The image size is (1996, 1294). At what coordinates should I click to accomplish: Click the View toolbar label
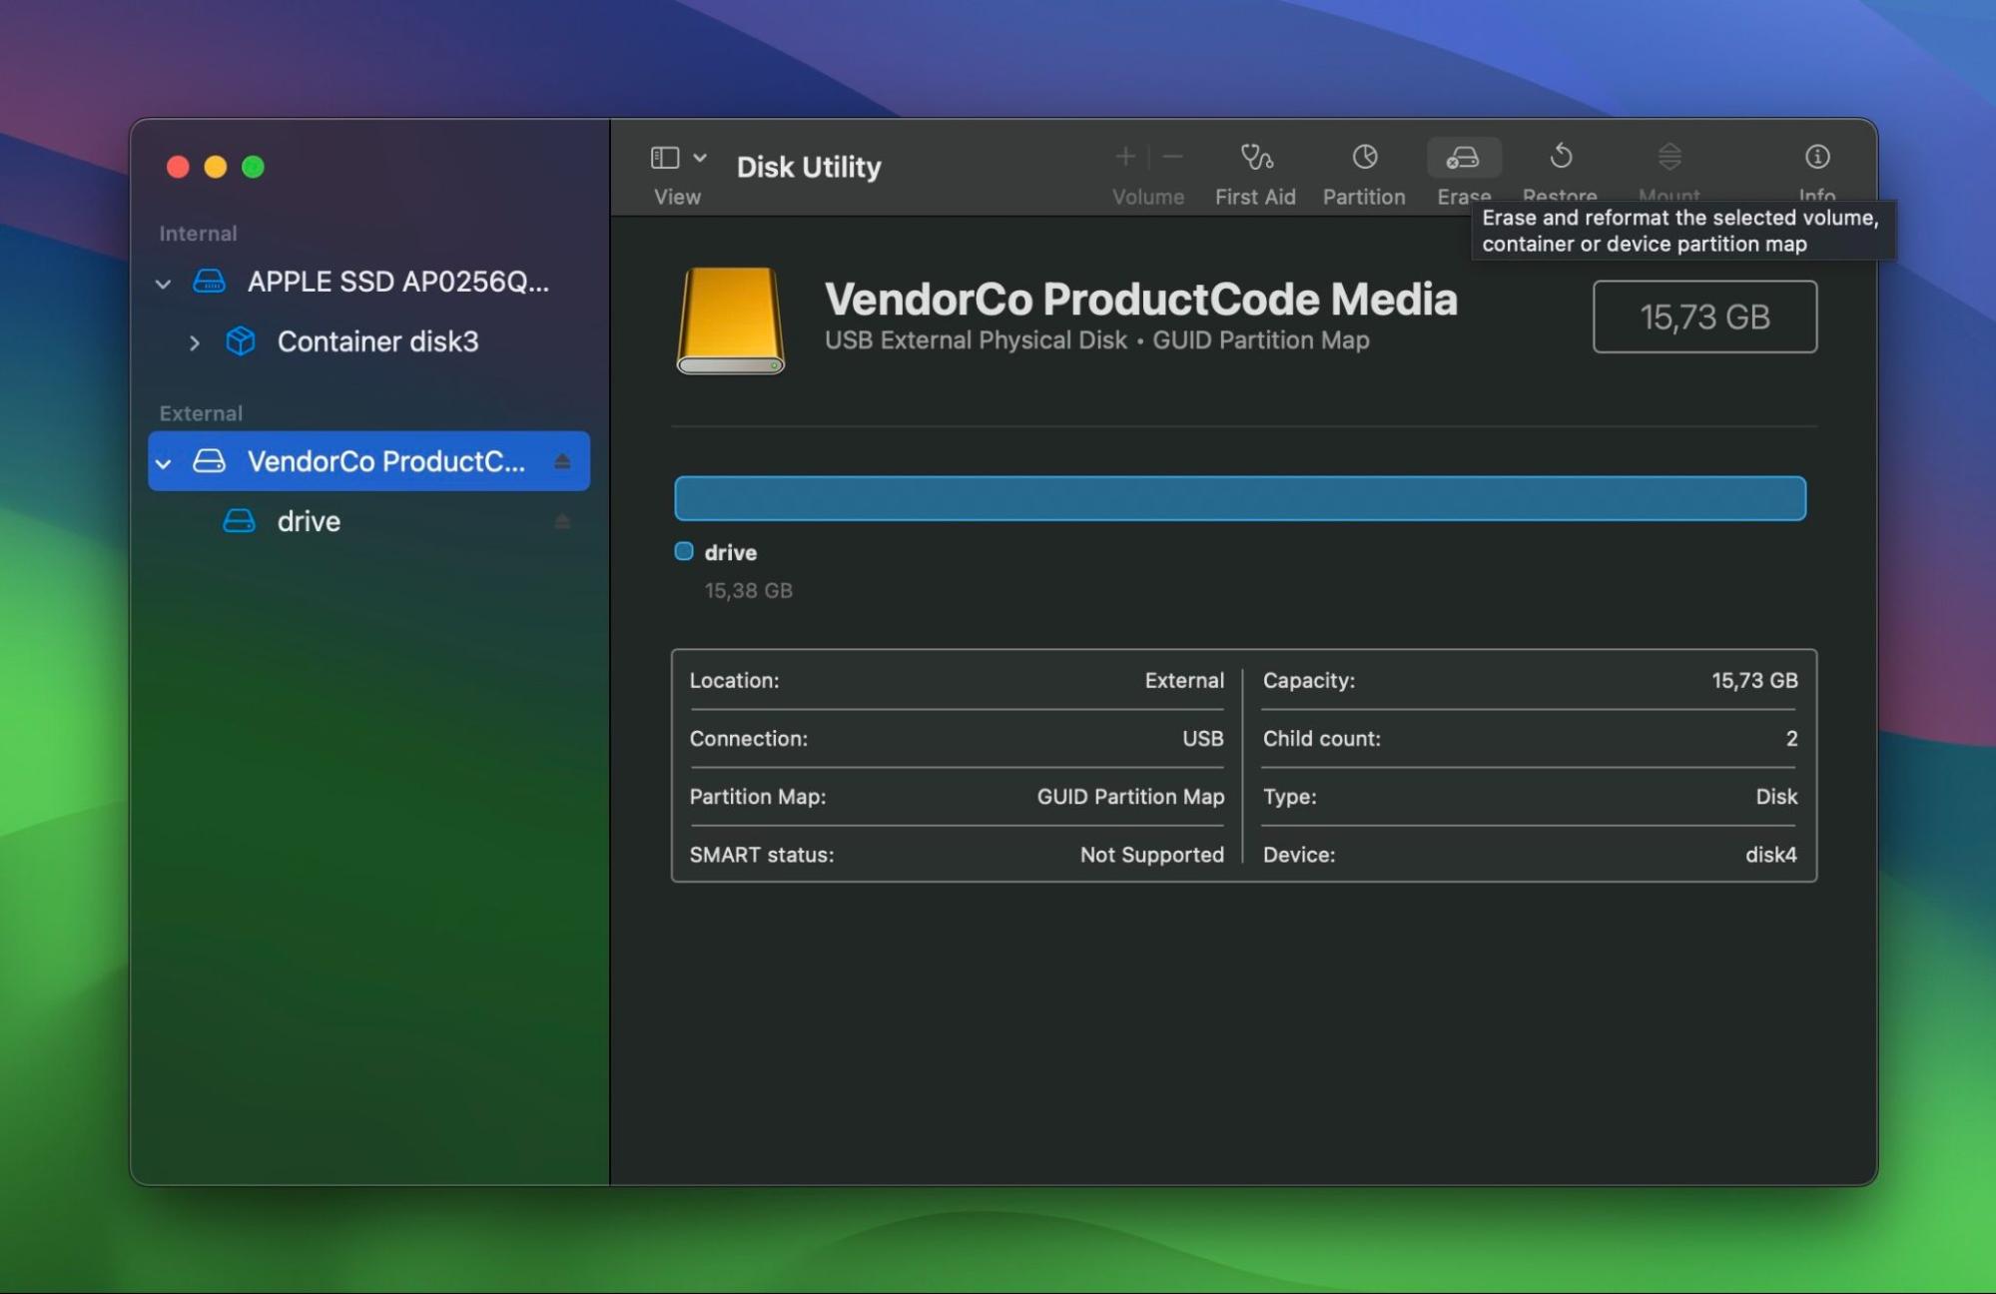click(x=677, y=197)
